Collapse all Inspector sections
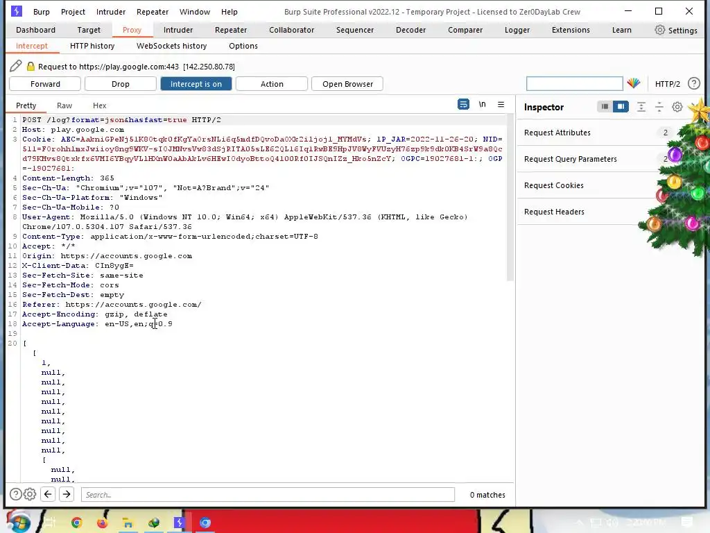 pyautogui.click(x=659, y=107)
